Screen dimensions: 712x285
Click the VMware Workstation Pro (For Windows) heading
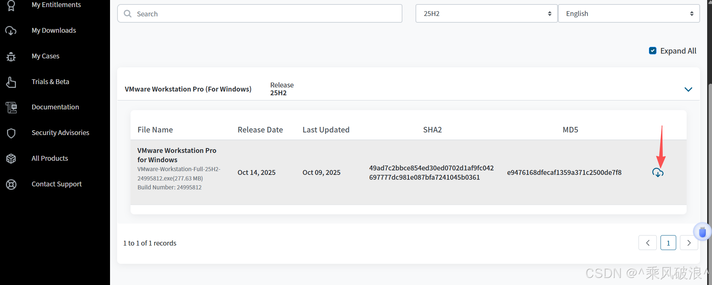tap(188, 89)
